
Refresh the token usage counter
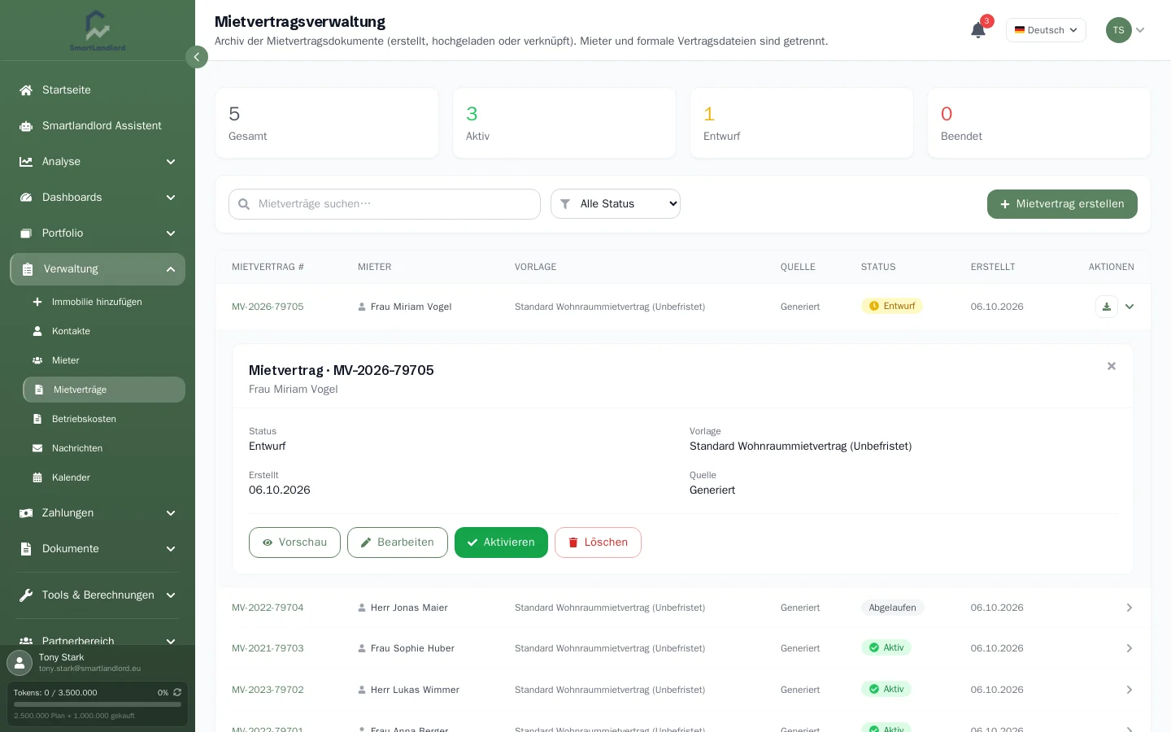click(177, 693)
